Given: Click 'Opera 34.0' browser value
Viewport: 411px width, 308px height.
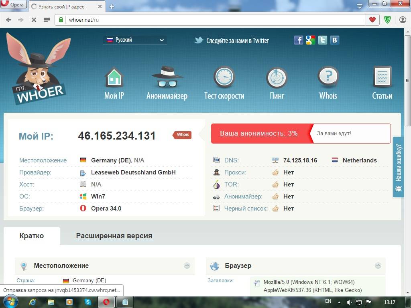Looking at the screenshot, I should (106, 209).
